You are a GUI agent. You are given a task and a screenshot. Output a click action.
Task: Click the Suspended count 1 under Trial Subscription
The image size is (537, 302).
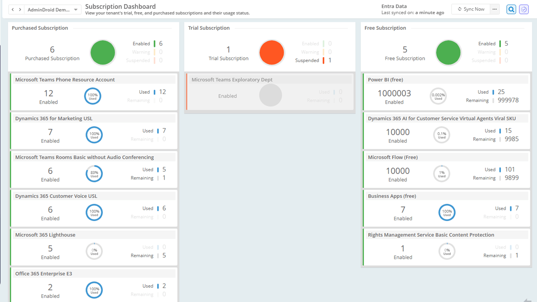[330, 60]
